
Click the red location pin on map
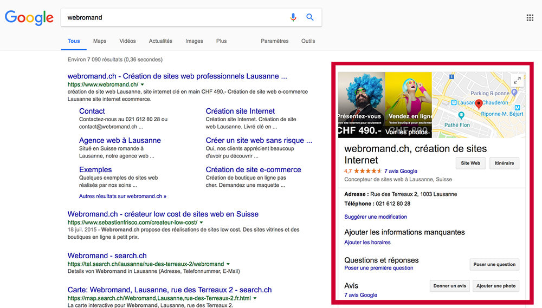coord(479,104)
